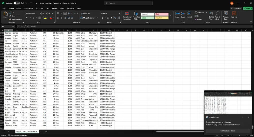Click the Paste clipboard icon
The width and height of the screenshot is (254, 137).
tap(5, 14)
